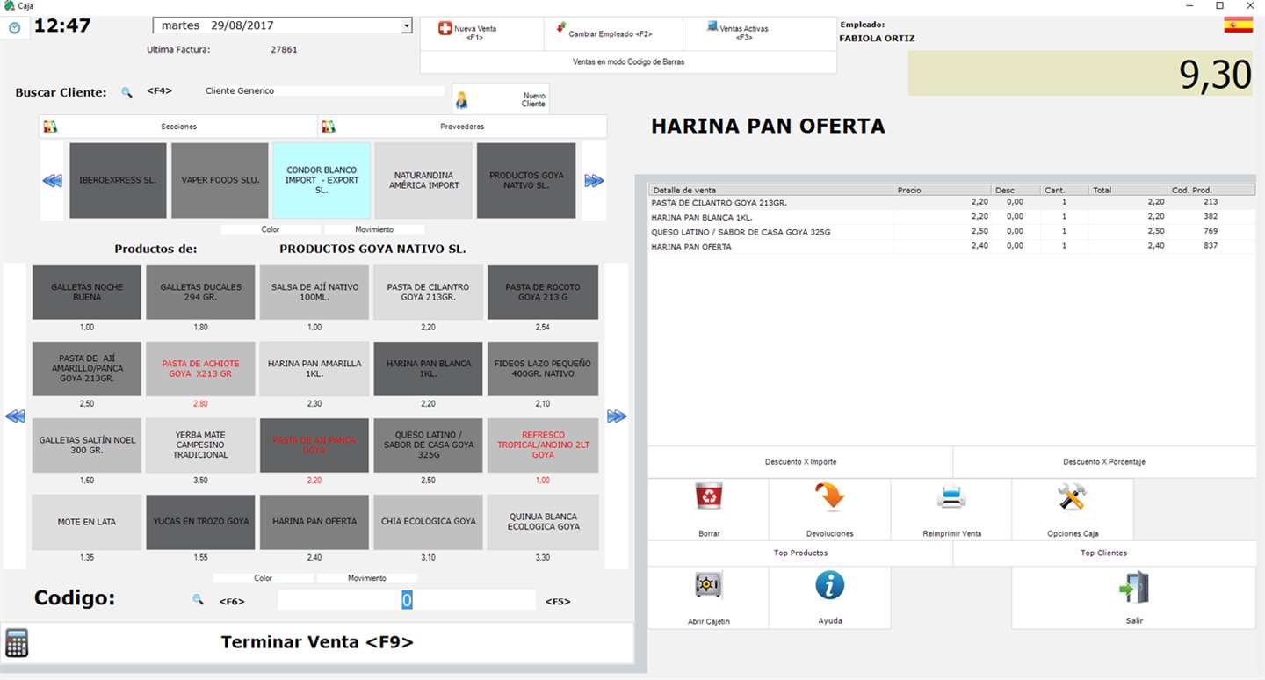Click the magnifier icon beside Codigo
Screen dimensions: 1265x680
pyautogui.click(x=199, y=599)
